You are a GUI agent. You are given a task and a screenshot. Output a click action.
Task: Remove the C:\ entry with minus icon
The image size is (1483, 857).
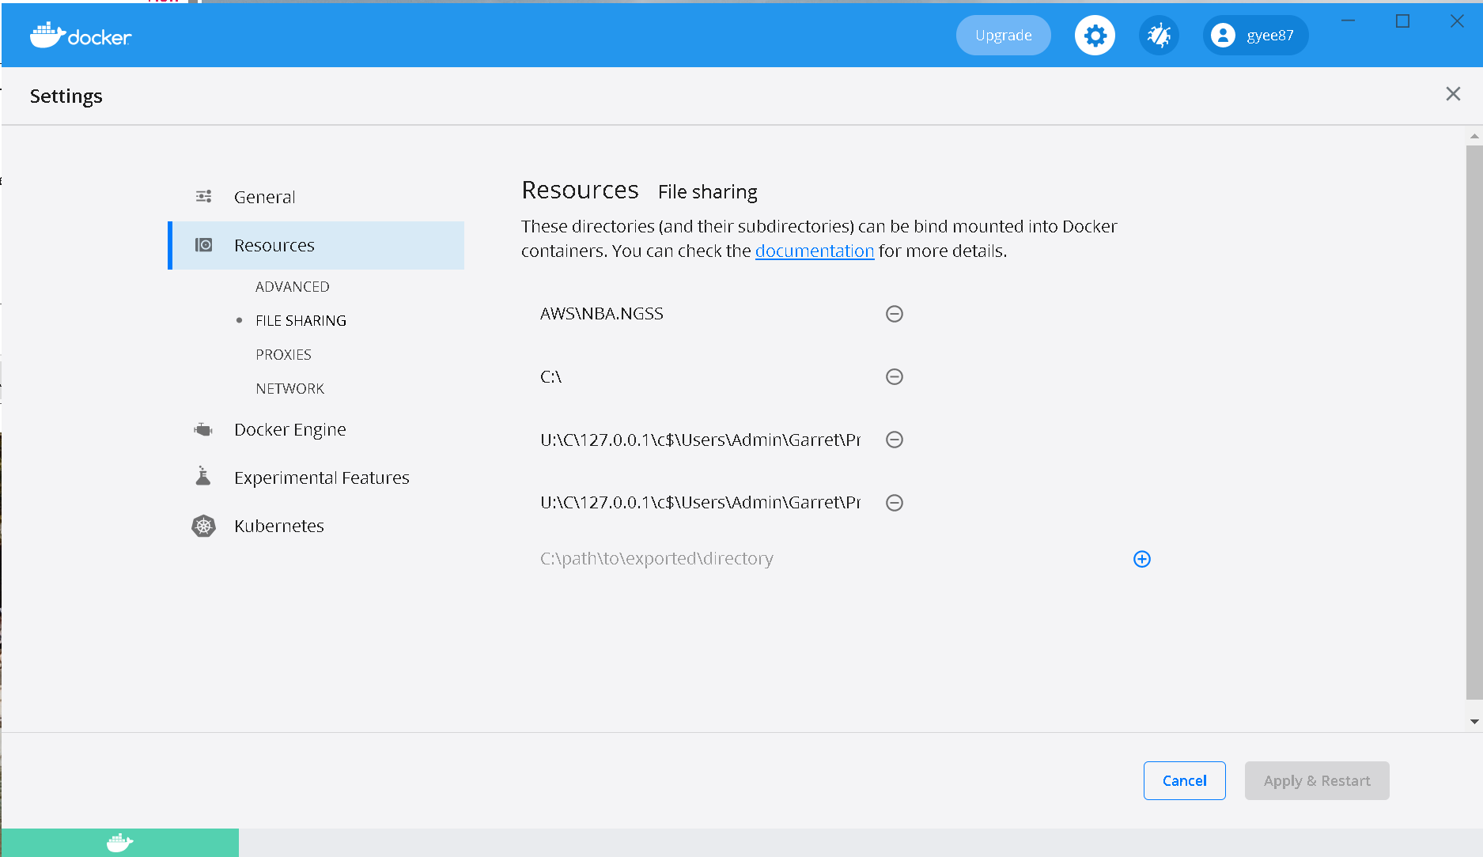[894, 377]
